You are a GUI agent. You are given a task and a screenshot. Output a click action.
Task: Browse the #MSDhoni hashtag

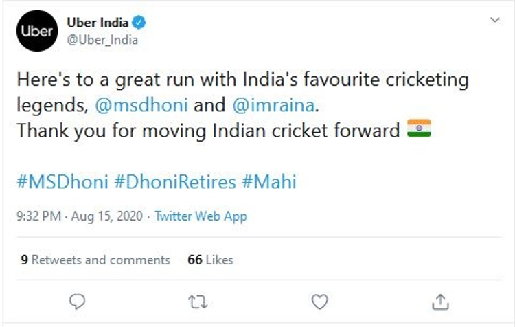click(60, 183)
